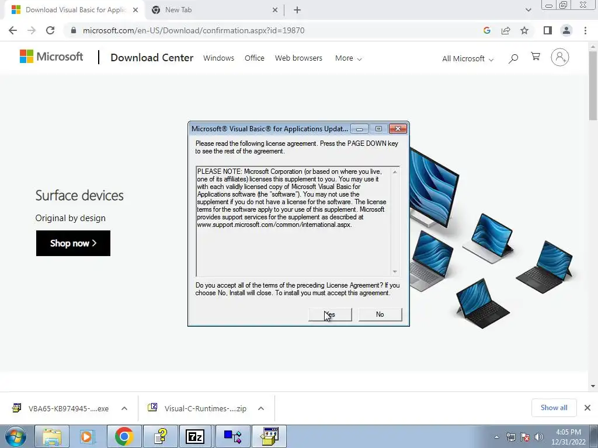The width and height of the screenshot is (598, 448).
Task: Toggle the browser side panel
Action: [x=548, y=30]
